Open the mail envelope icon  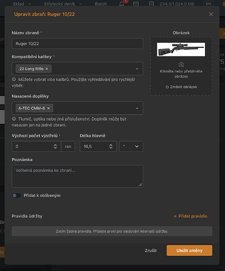pyautogui.click(x=136, y=4)
